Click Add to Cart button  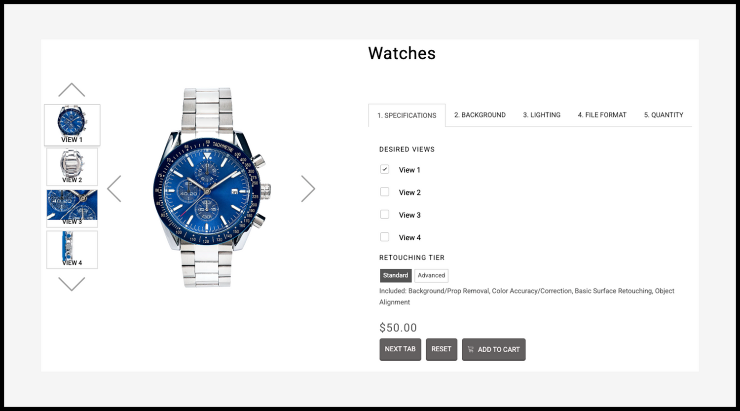[494, 349]
